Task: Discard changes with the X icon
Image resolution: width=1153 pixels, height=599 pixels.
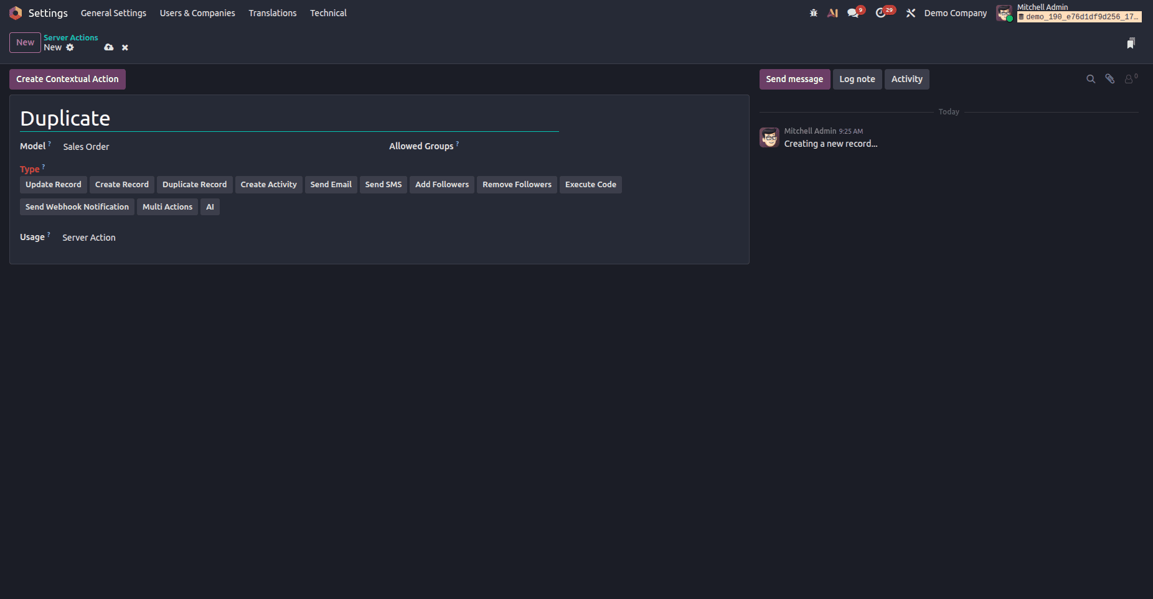Action: pos(125,47)
